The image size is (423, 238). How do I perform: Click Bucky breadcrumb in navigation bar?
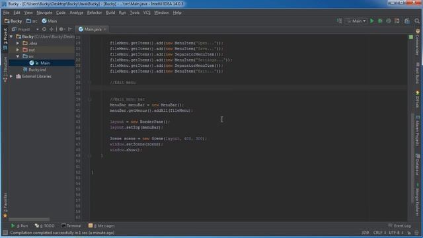pyautogui.click(x=13, y=20)
